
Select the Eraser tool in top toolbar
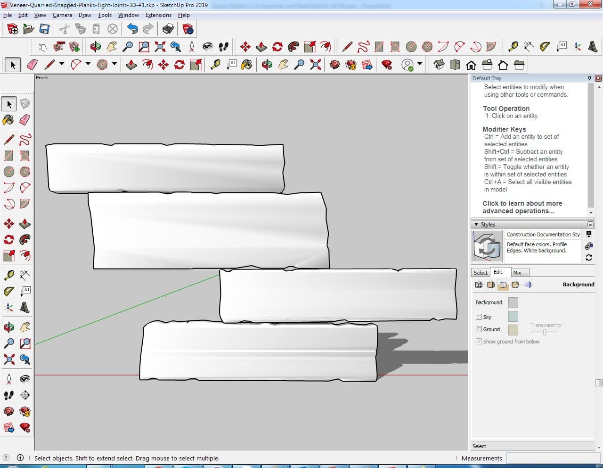(33, 65)
